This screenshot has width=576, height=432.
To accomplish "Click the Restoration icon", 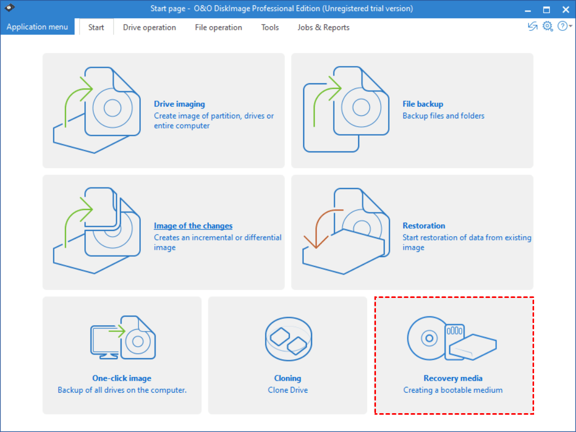I will 346,231.
